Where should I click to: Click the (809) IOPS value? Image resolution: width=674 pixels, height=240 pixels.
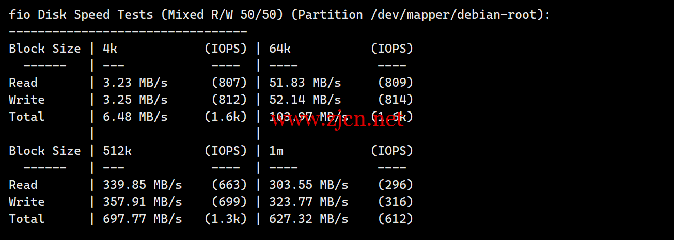point(396,83)
